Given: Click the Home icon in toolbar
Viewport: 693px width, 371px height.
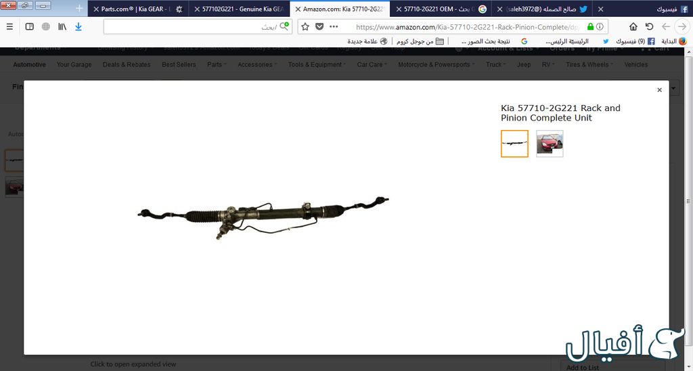Looking at the screenshot, I should (633, 26).
